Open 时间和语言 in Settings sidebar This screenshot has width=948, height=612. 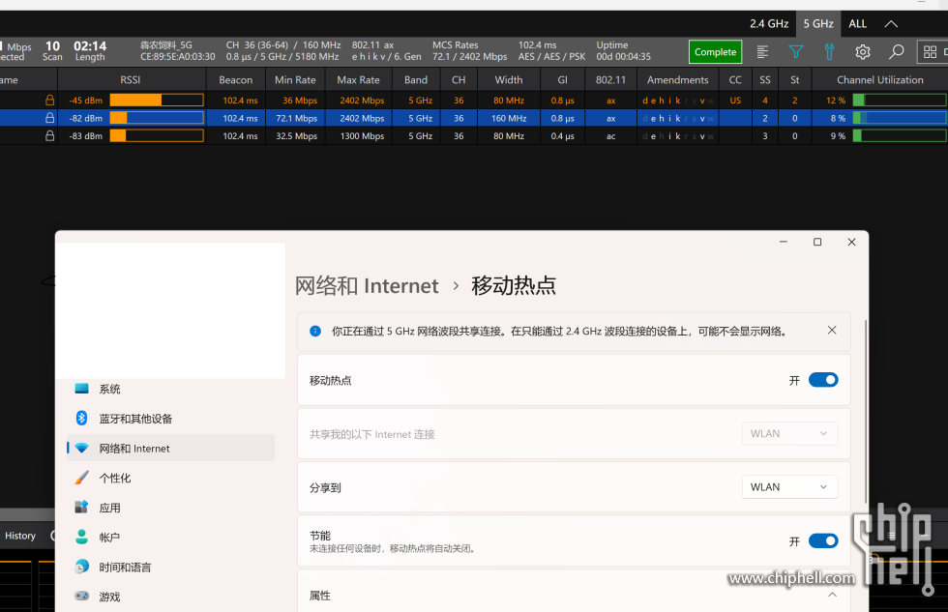(x=170, y=567)
